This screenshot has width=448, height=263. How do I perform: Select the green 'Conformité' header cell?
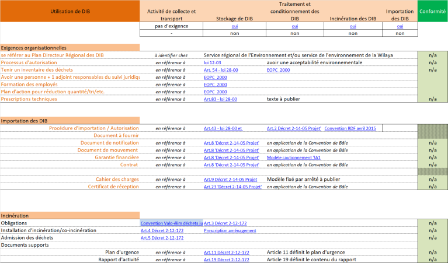432,11
